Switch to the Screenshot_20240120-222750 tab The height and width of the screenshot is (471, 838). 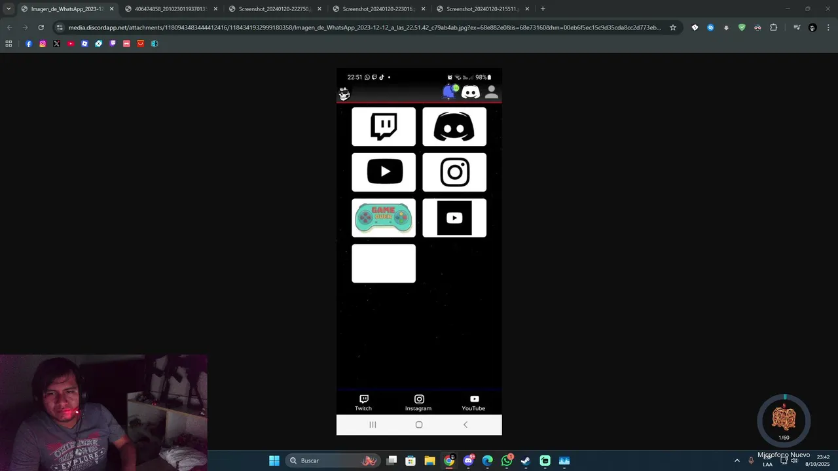click(x=274, y=9)
